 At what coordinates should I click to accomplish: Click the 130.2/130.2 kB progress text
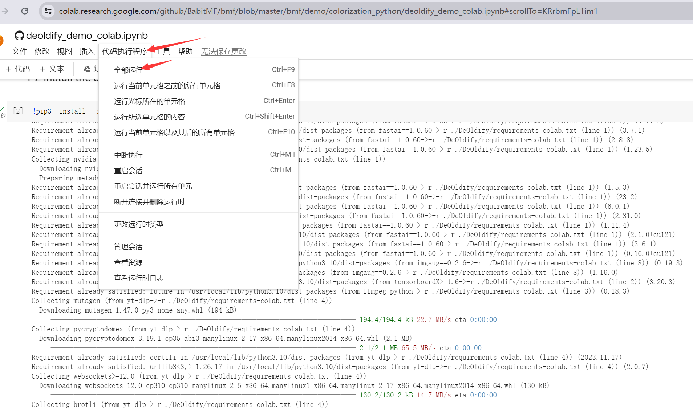click(386, 395)
